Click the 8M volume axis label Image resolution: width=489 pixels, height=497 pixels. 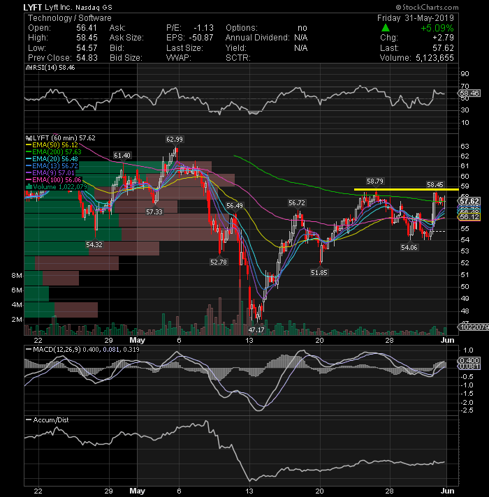[17, 275]
